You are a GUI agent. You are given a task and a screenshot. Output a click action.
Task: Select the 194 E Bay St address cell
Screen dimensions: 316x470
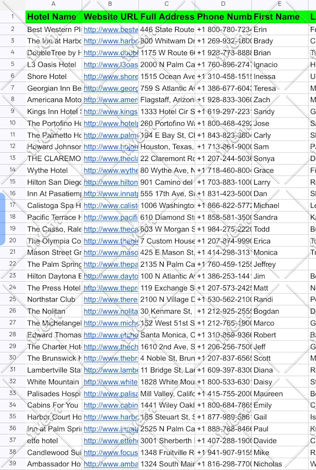[x=166, y=135]
